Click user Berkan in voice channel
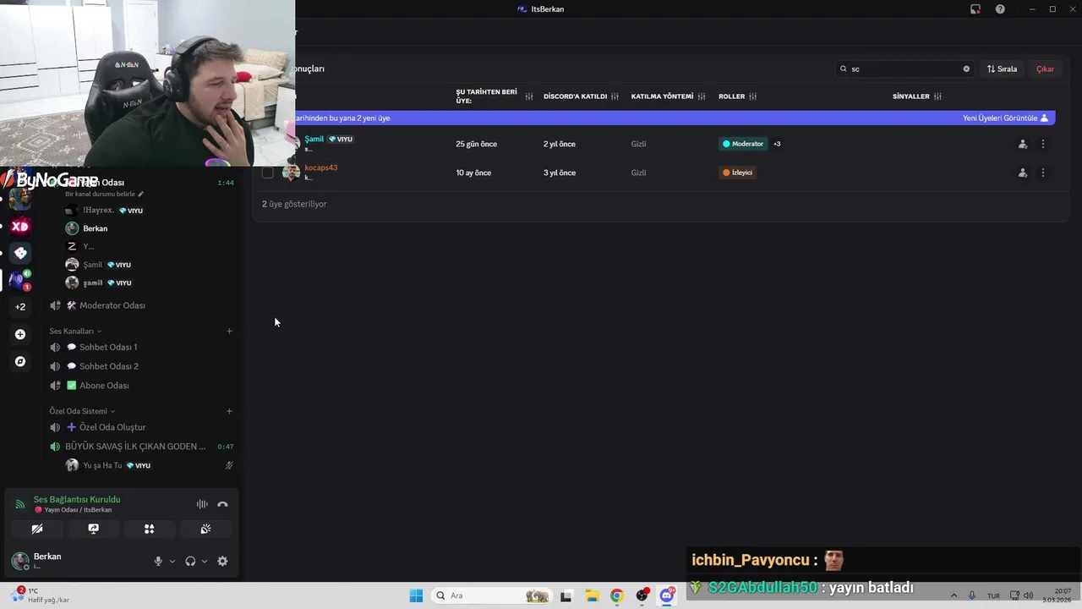Viewport: 1082px width, 609px height. click(x=87, y=228)
